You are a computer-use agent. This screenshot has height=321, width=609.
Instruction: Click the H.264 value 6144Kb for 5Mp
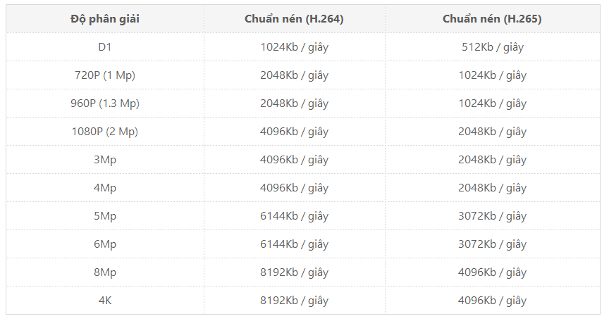point(294,216)
